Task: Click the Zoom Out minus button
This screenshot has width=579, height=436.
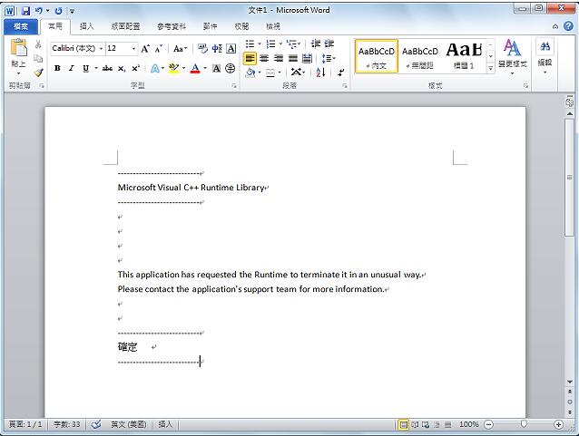Action: 488,425
